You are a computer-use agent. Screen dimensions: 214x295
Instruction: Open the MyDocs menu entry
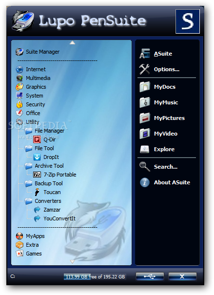pos(165,87)
